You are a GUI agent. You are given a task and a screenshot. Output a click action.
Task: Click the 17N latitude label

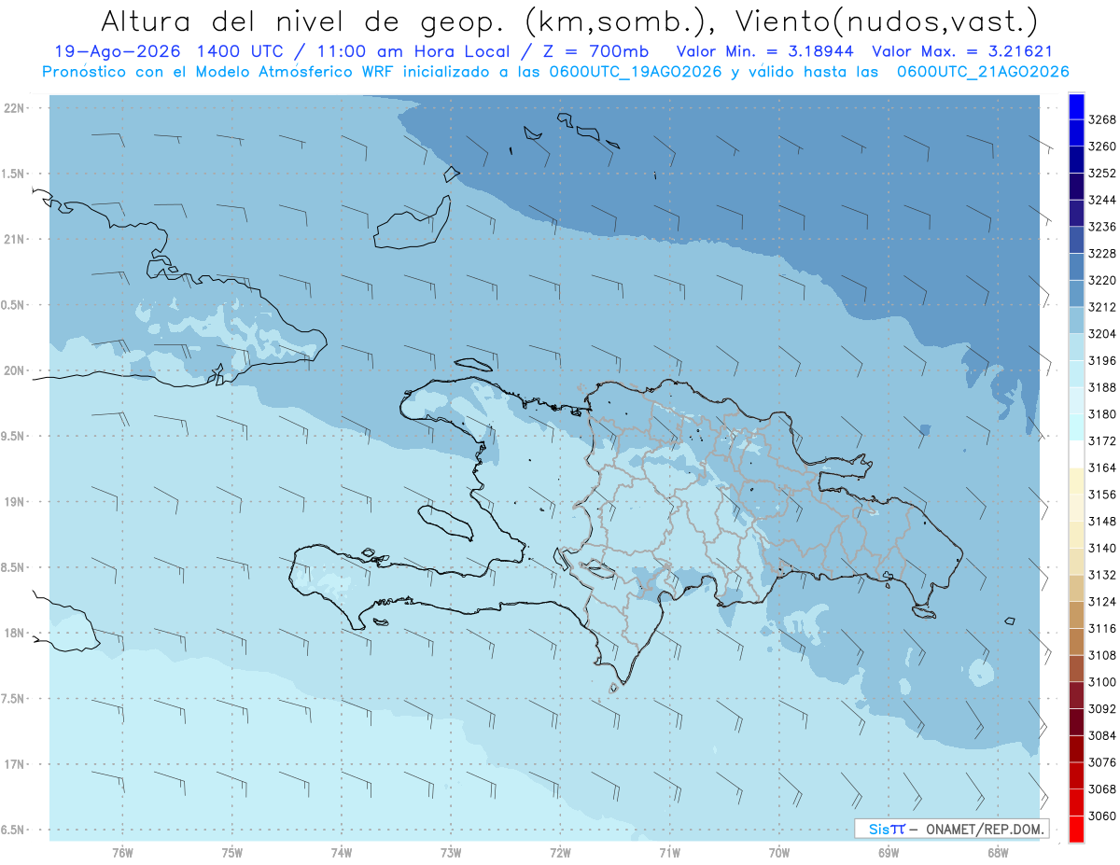(x=15, y=764)
